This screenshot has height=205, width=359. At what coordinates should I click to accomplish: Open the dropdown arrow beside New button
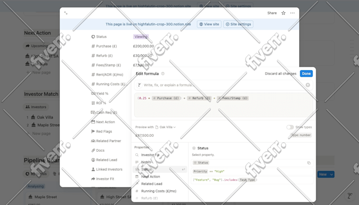coord(332,174)
